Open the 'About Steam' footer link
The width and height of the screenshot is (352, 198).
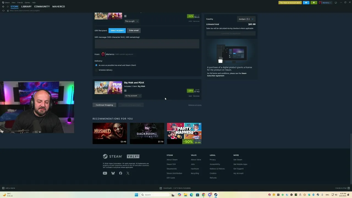[172, 160]
